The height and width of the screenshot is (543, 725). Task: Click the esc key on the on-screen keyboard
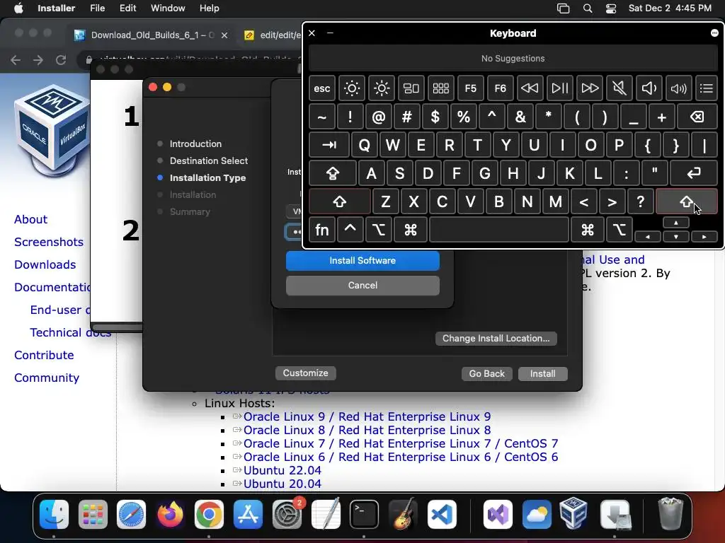(x=322, y=88)
